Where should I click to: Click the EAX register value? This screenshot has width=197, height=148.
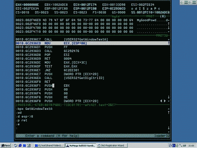tap(31, 5)
